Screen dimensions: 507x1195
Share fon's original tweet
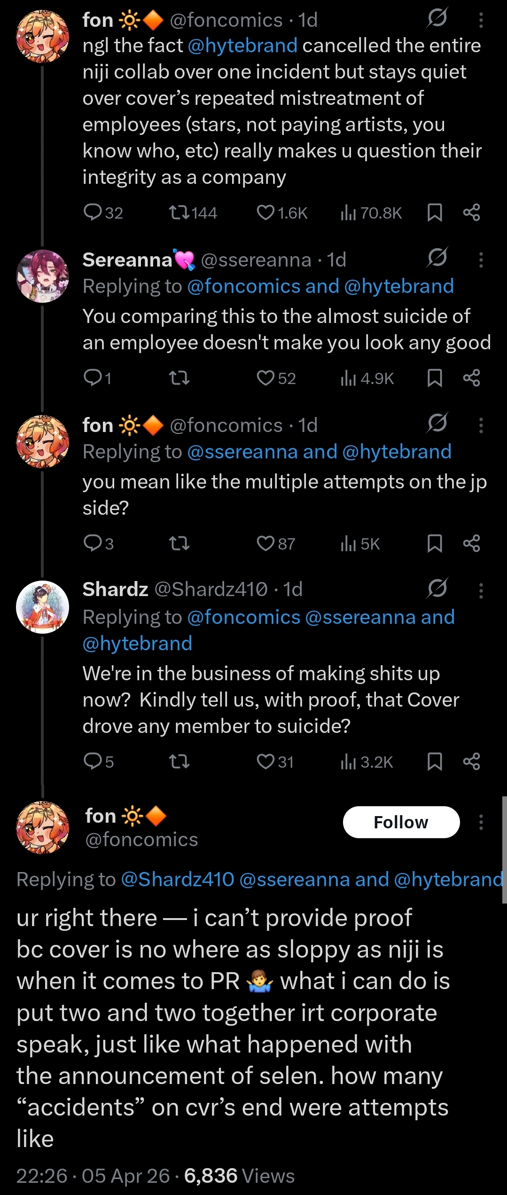tap(471, 213)
